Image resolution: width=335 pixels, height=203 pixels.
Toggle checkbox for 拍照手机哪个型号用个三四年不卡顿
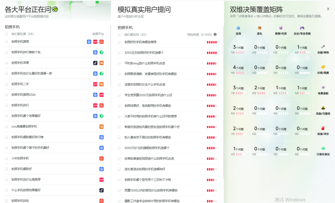click(119, 180)
